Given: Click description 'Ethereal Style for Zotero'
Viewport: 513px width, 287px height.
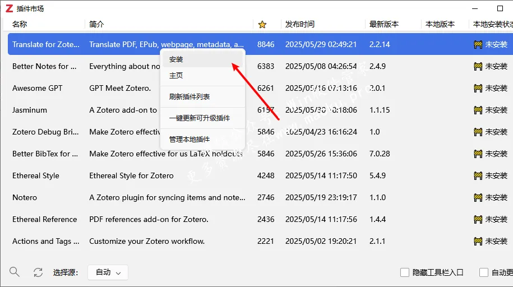Looking at the screenshot, I should pos(132,176).
